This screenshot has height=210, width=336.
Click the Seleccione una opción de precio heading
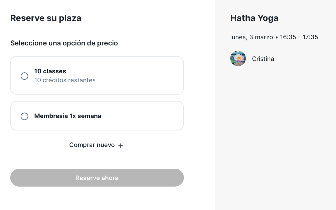pyautogui.click(x=64, y=43)
